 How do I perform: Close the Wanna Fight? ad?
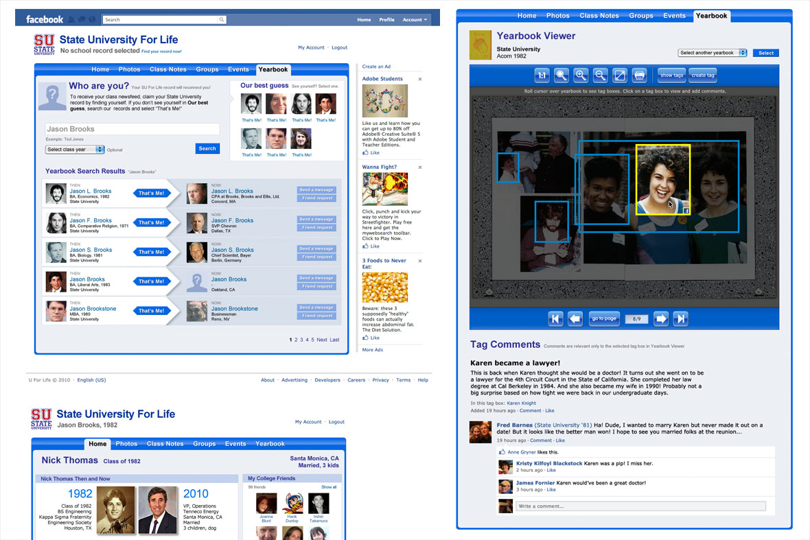click(x=420, y=167)
